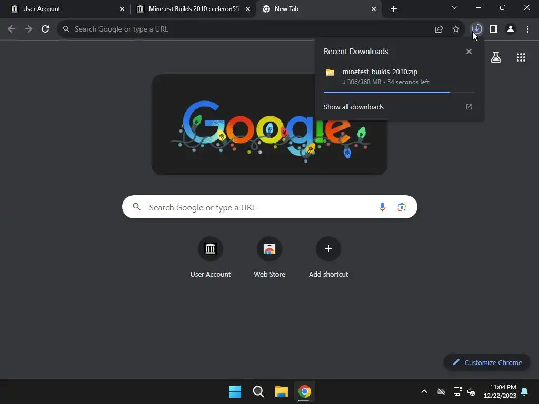Open Windows taskbar Search

258,391
